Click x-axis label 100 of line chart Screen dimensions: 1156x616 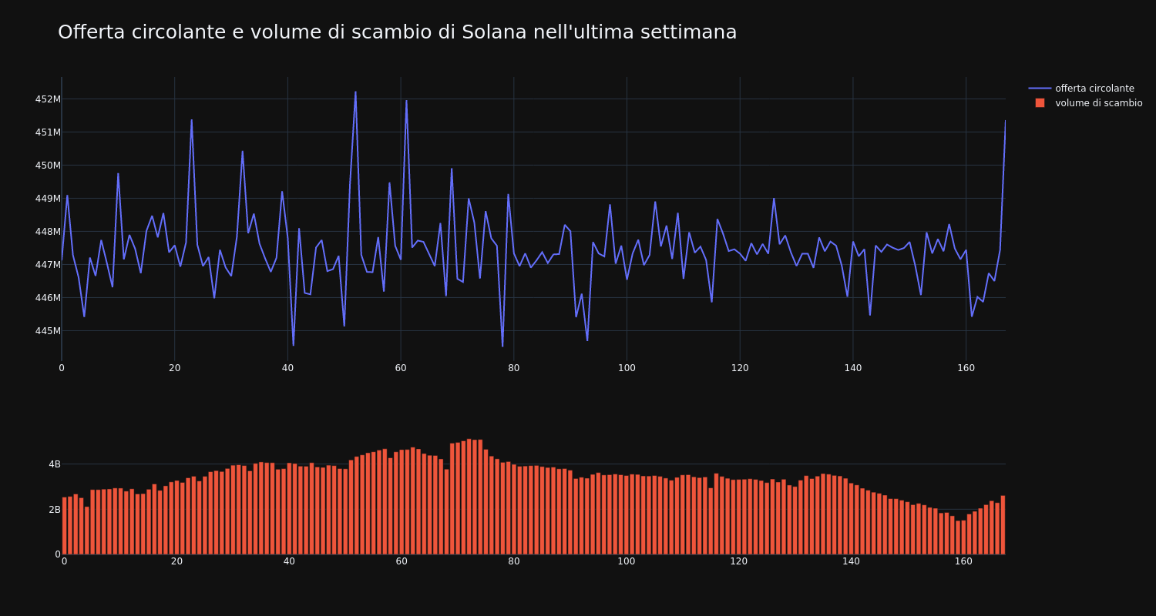tap(627, 368)
